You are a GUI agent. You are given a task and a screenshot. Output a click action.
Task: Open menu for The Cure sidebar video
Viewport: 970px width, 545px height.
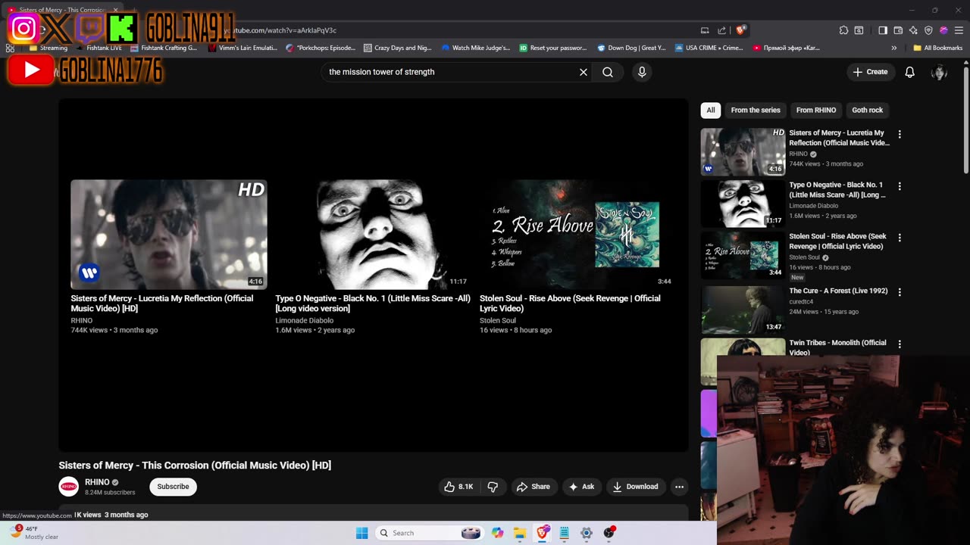(x=900, y=292)
